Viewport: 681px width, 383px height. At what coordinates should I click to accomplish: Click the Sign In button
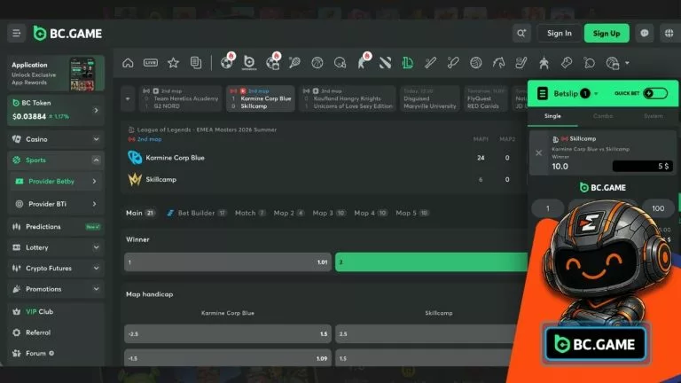tap(559, 34)
